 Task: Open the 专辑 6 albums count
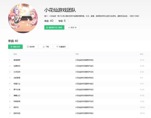click(x=62, y=21)
